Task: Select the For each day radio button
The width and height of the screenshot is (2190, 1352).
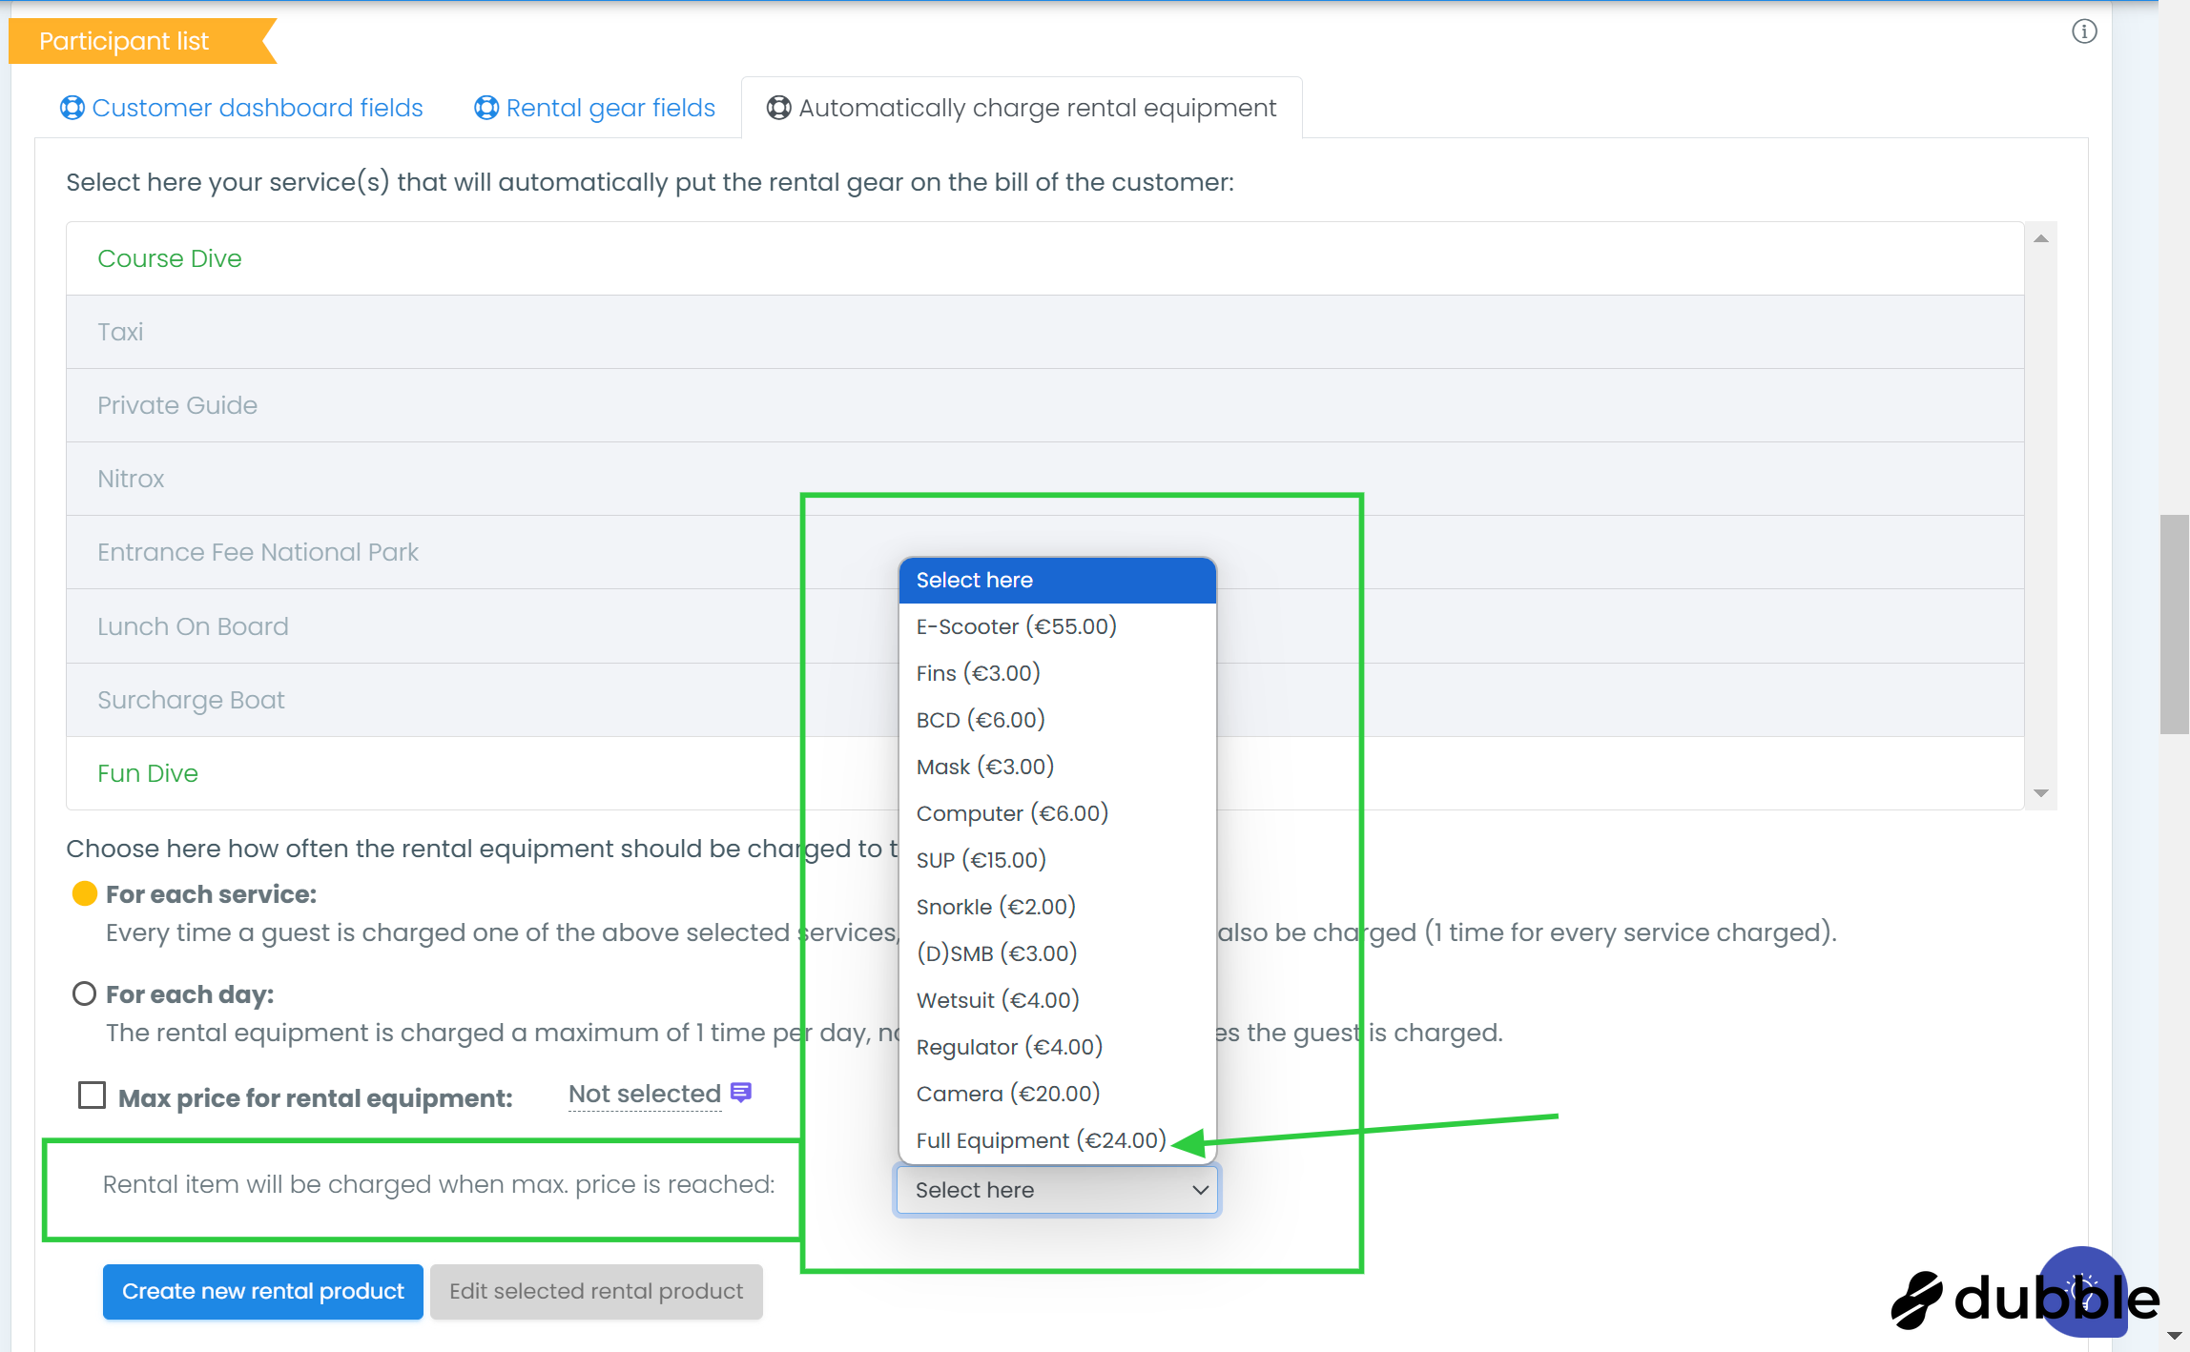Action: pos(85,994)
